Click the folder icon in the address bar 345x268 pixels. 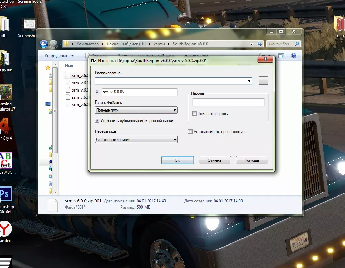[x=66, y=44]
